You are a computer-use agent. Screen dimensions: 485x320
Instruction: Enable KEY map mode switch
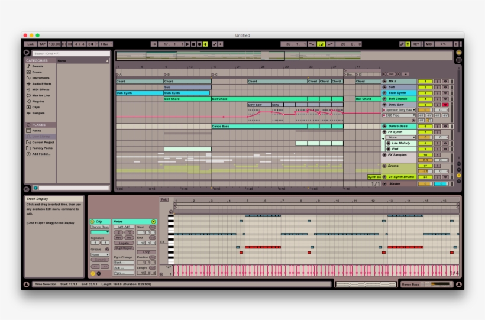click(x=415, y=44)
